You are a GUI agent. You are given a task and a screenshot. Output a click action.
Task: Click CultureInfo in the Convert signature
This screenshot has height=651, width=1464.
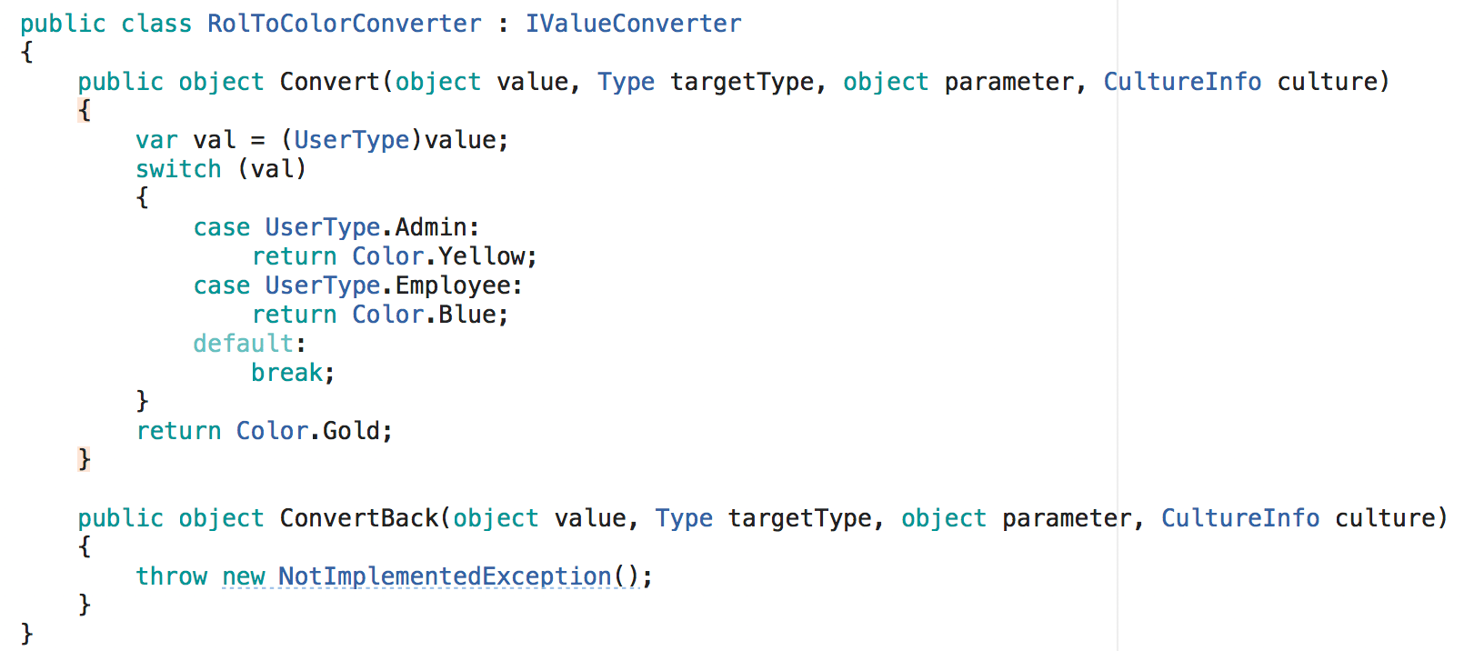1182,82
